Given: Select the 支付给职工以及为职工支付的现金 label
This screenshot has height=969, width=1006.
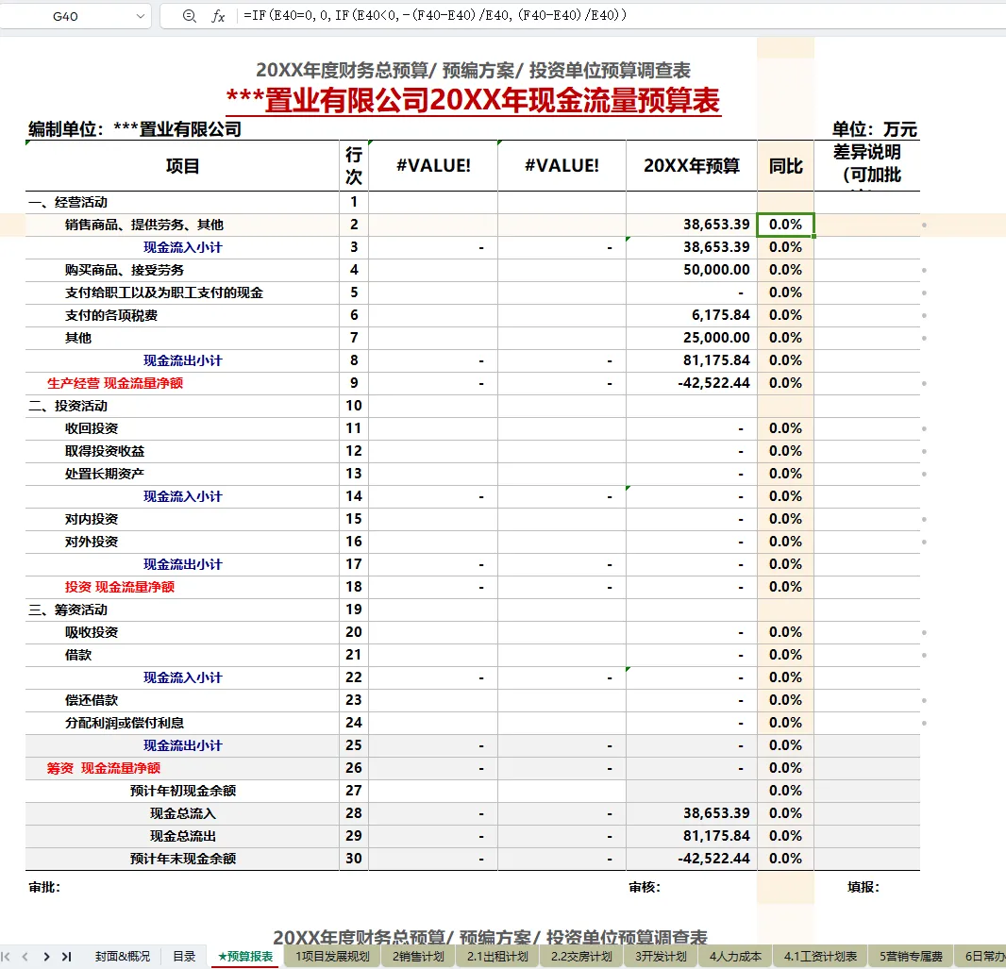Looking at the screenshot, I should (163, 292).
